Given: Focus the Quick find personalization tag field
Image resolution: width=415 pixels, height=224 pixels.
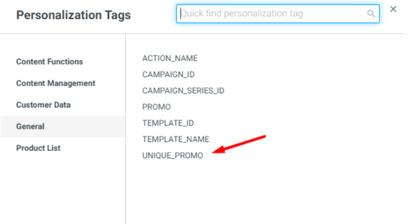Looking at the screenshot, I should tap(278, 14).
